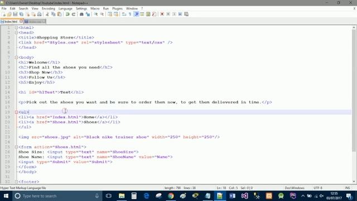Collapse the <body> fold on line 7

point(16,58)
